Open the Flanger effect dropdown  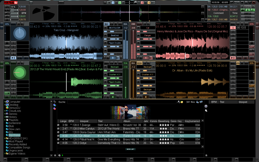pos(139,35)
